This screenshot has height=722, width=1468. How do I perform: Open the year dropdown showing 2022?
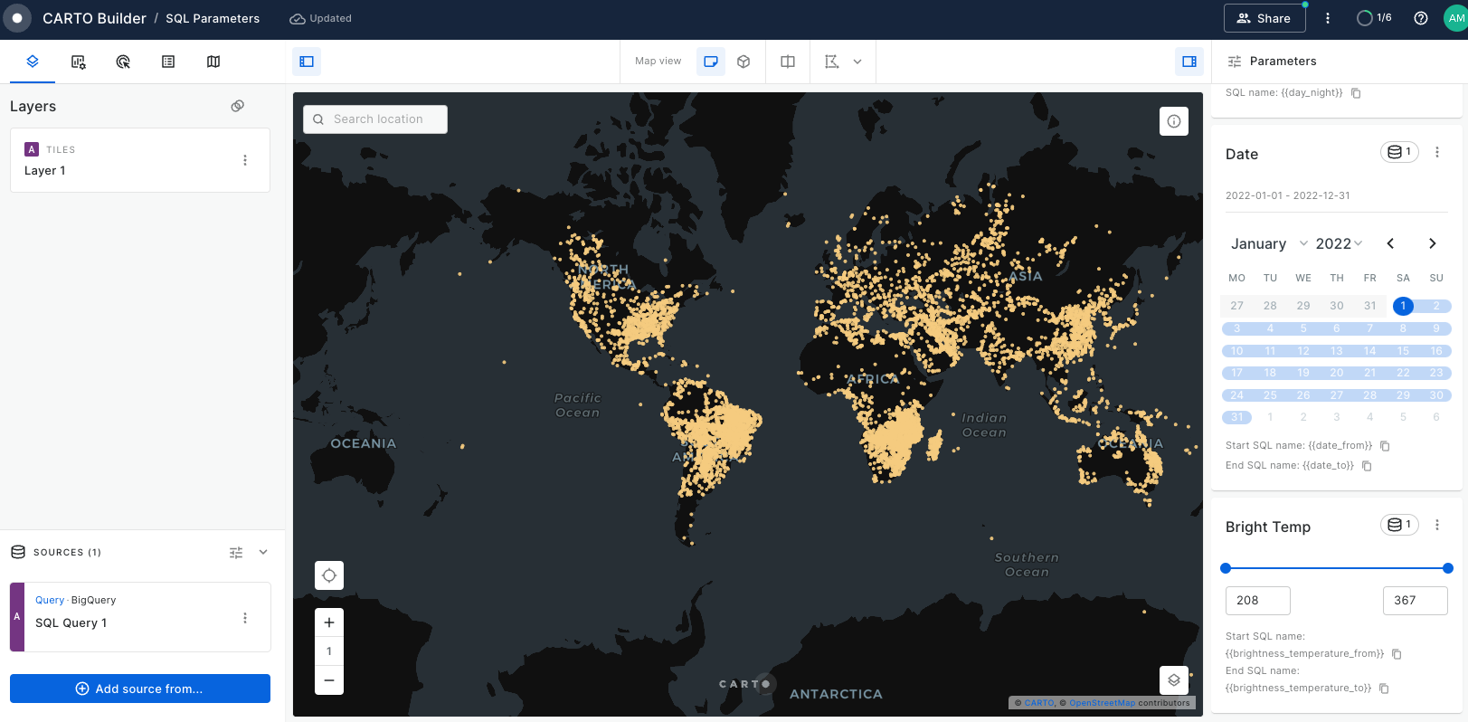coord(1339,243)
